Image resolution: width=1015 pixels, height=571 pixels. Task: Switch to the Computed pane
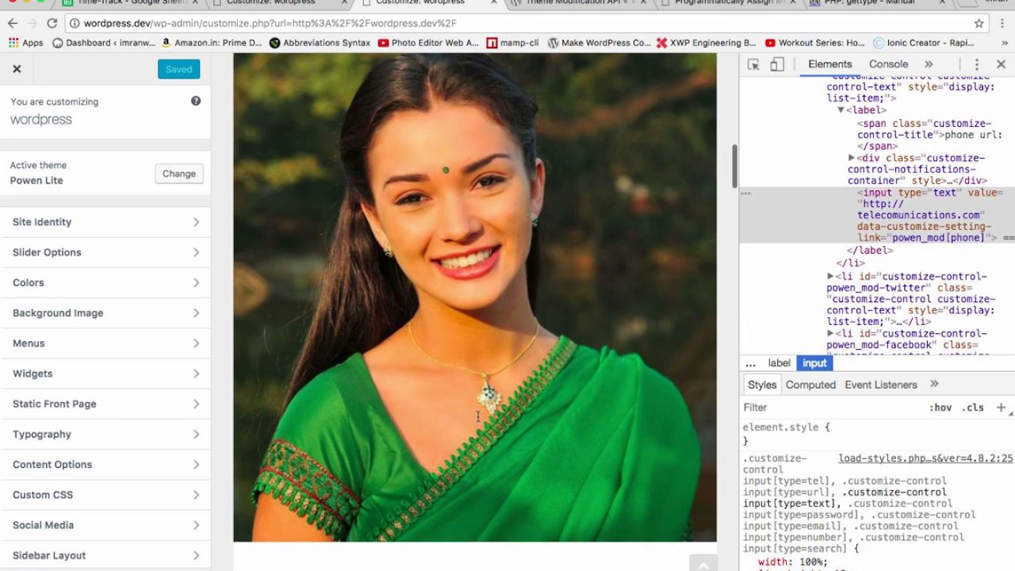coord(810,385)
